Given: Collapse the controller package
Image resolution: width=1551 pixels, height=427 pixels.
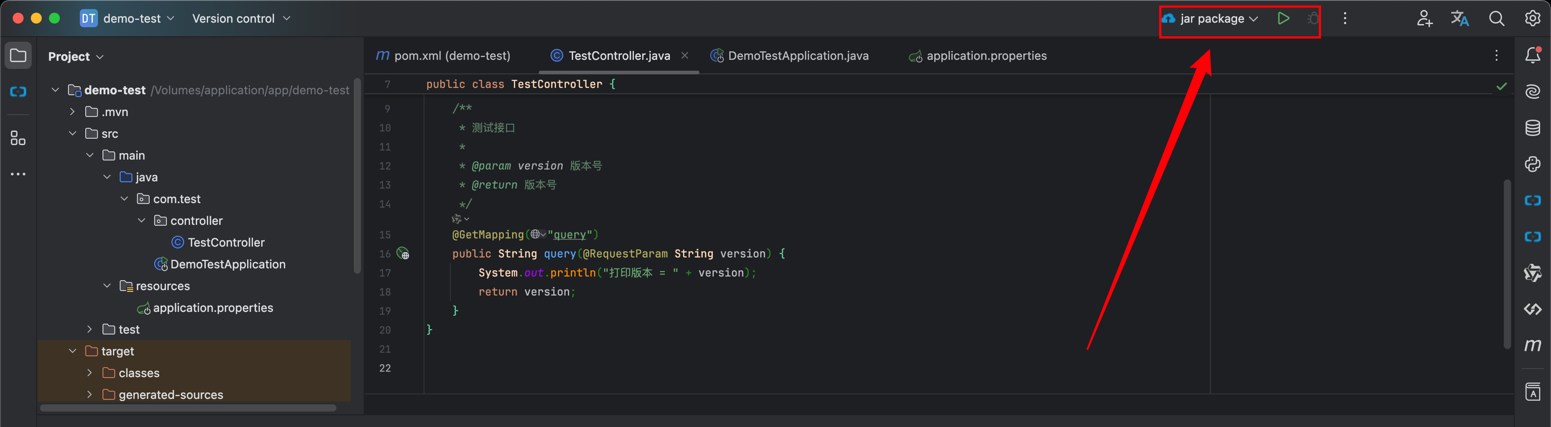Looking at the screenshot, I should click(141, 221).
